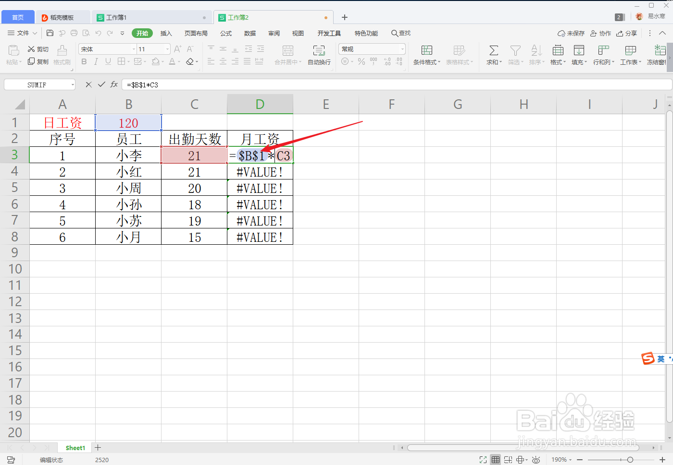Open the font name dropdown (宋体)
This screenshot has height=465, width=673.
point(134,49)
